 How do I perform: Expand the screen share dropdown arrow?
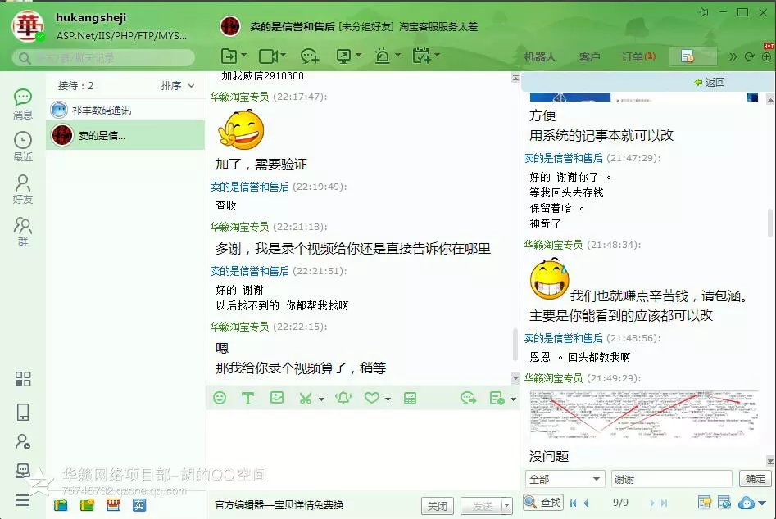click(x=358, y=55)
